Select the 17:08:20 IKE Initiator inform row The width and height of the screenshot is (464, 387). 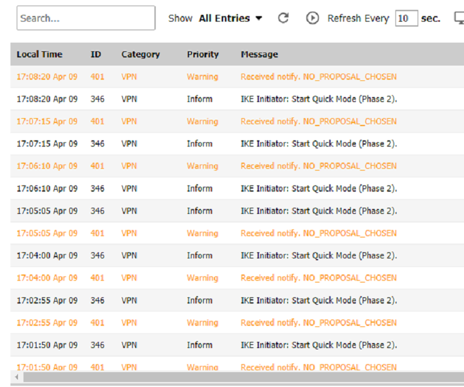click(x=318, y=99)
